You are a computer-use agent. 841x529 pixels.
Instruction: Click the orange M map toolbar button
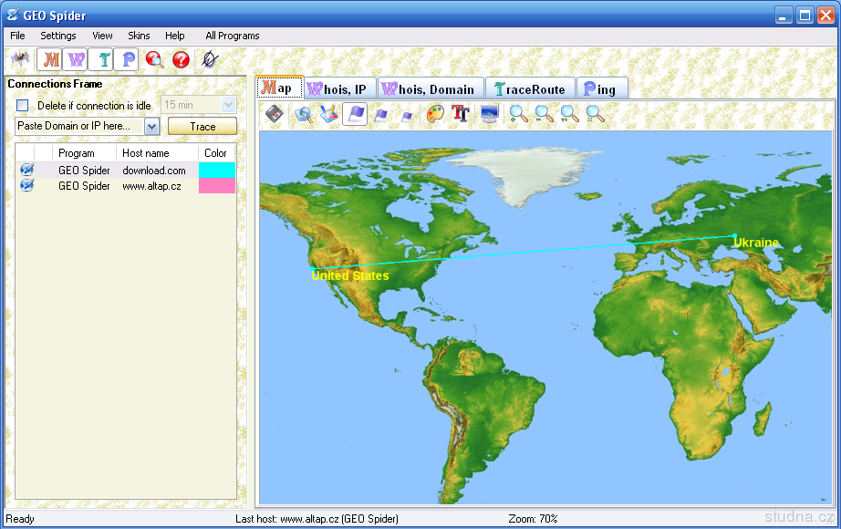coord(51,60)
